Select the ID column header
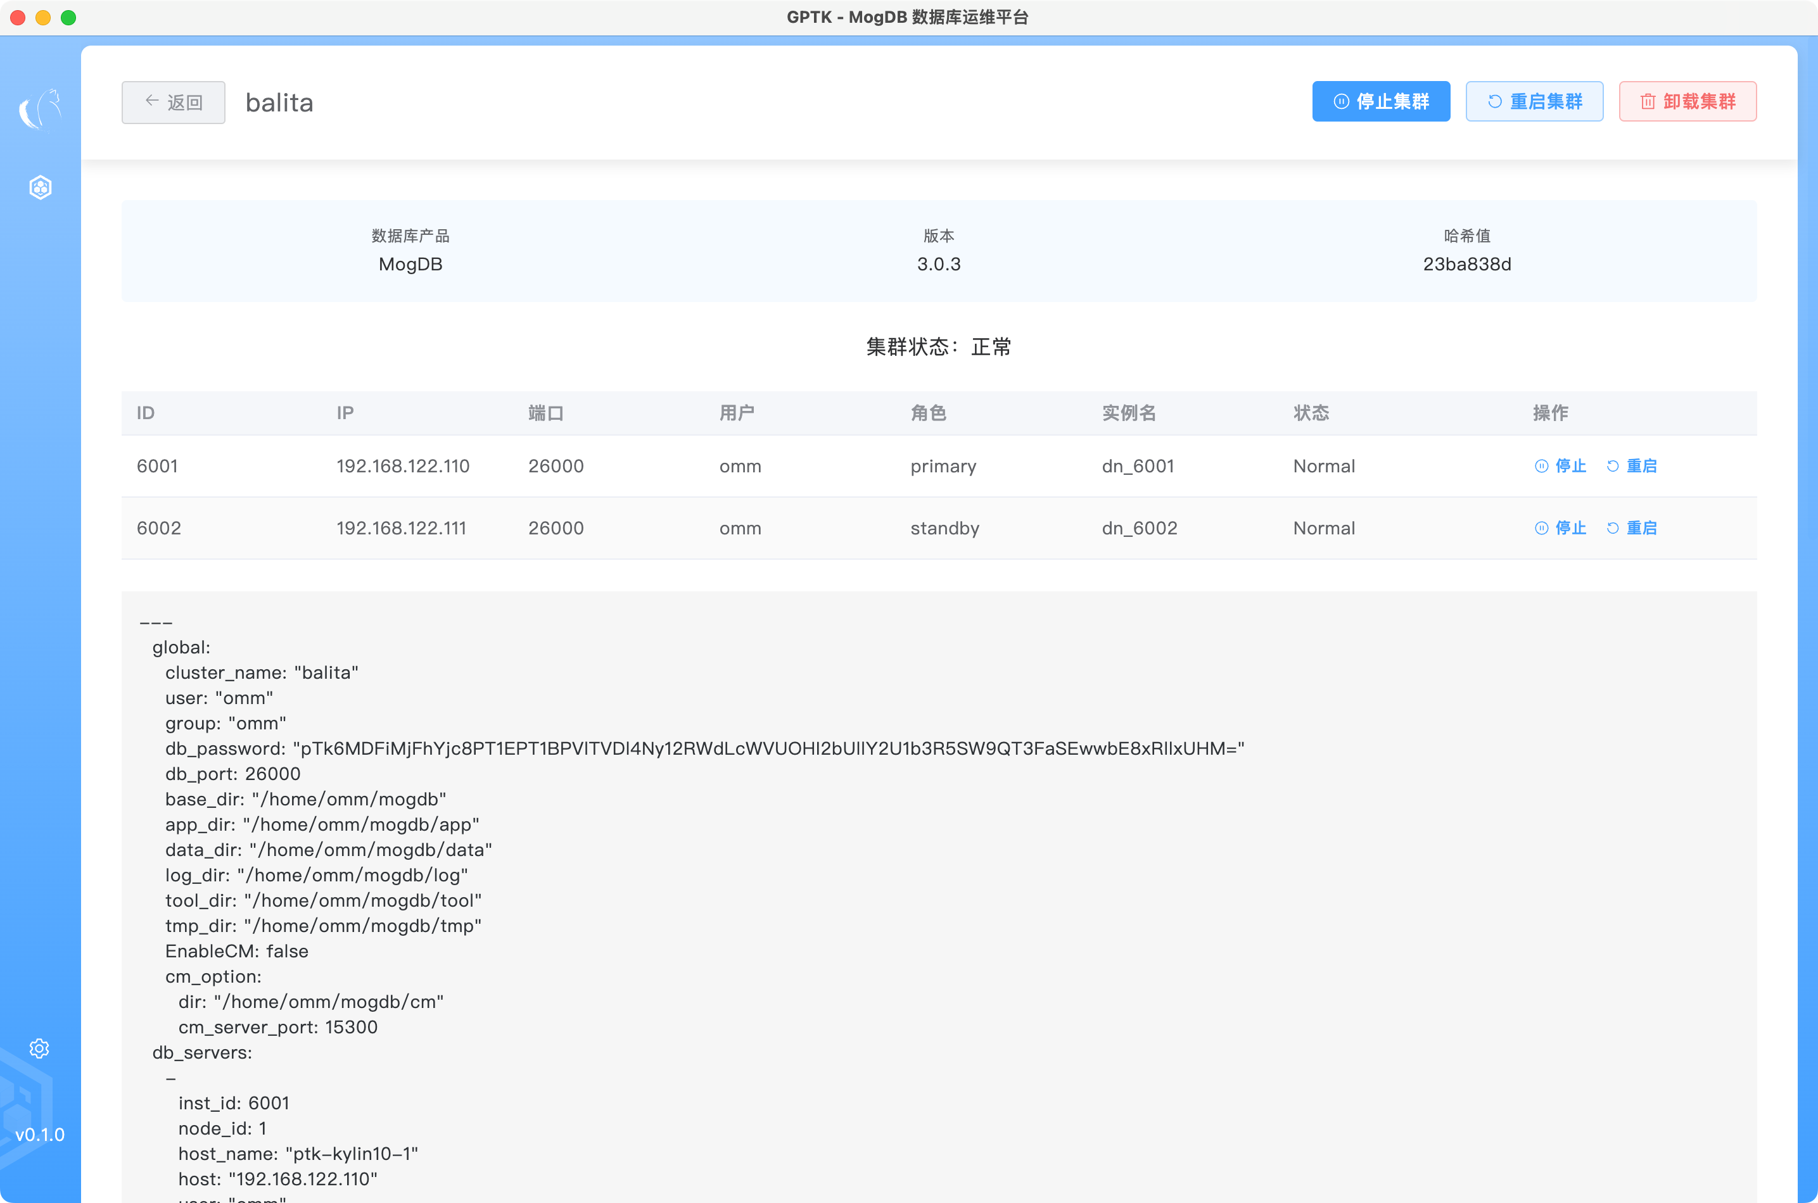 coord(146,413)
